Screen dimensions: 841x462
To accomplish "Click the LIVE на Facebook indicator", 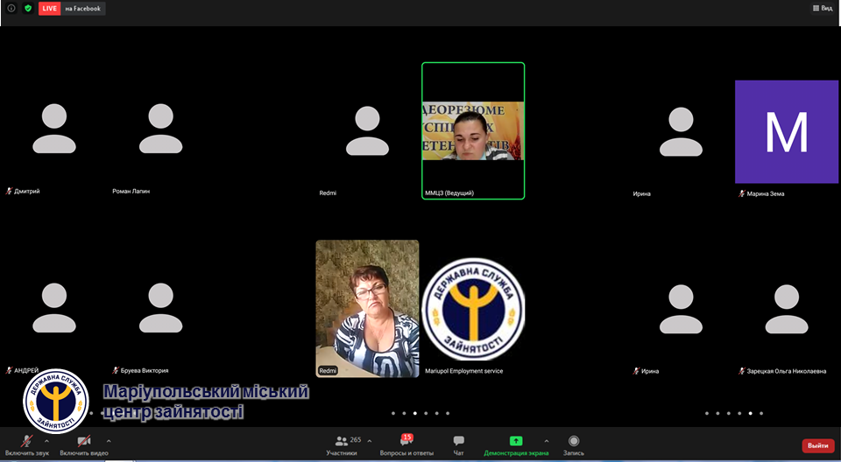I will click(x=71, y=8).
